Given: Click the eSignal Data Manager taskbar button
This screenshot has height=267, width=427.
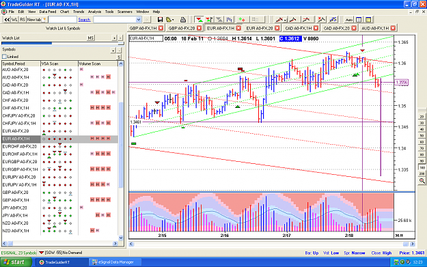Looking at the screenshot, I should (115, 262).
